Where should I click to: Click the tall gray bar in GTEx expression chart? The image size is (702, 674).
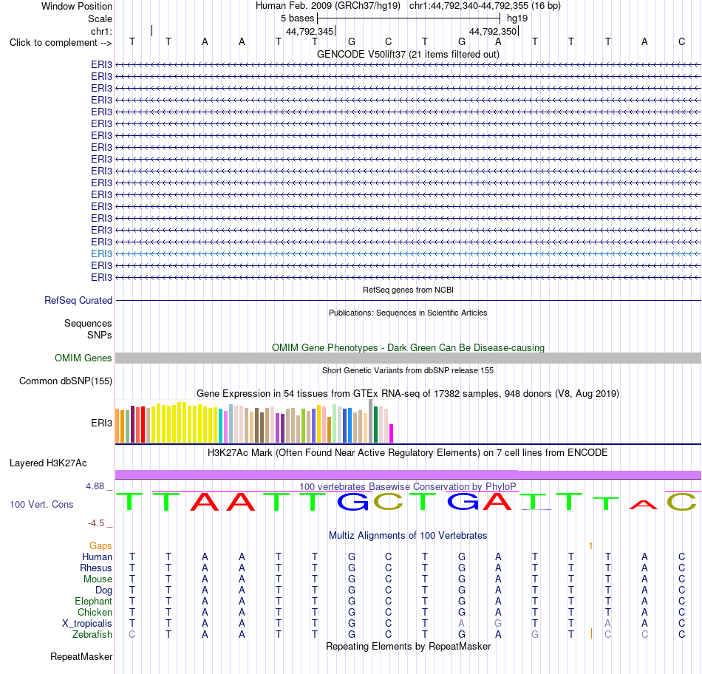coord(371,421)
